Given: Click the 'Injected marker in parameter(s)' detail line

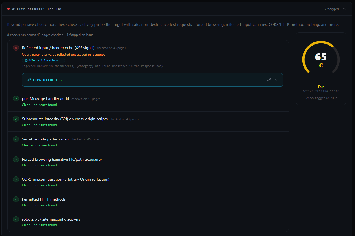Looking at the screenshot, I should [93, 66].
